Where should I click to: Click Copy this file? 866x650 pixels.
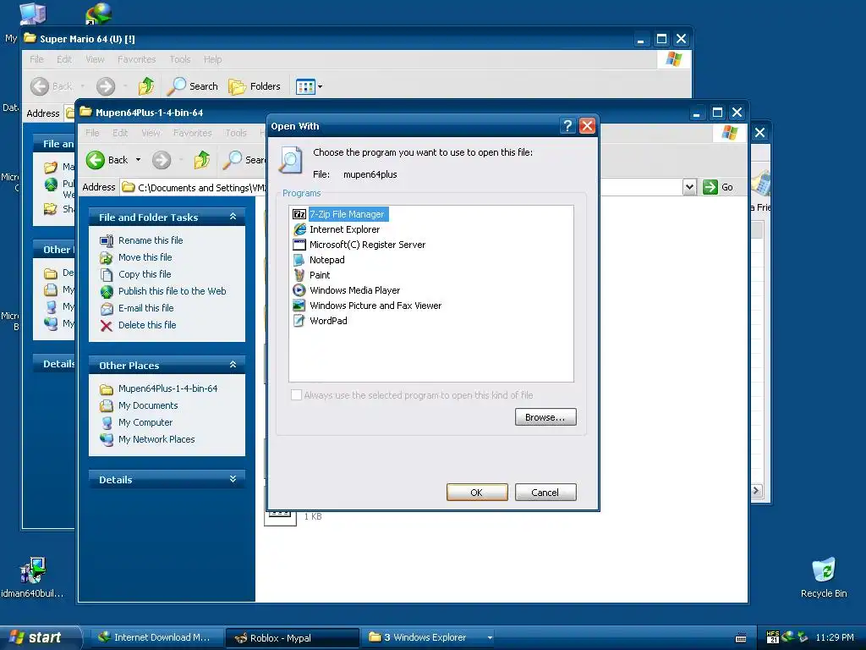click(x=145, y=274)
